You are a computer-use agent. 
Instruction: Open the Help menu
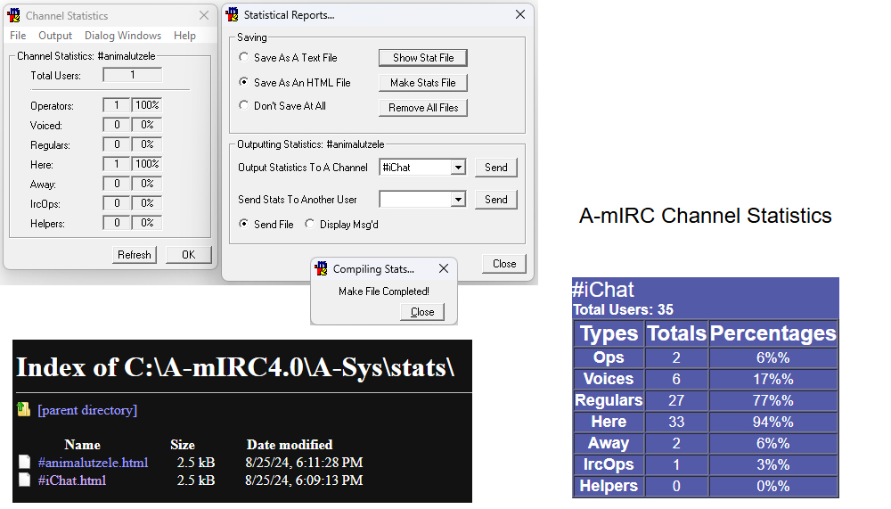(184, 36)
